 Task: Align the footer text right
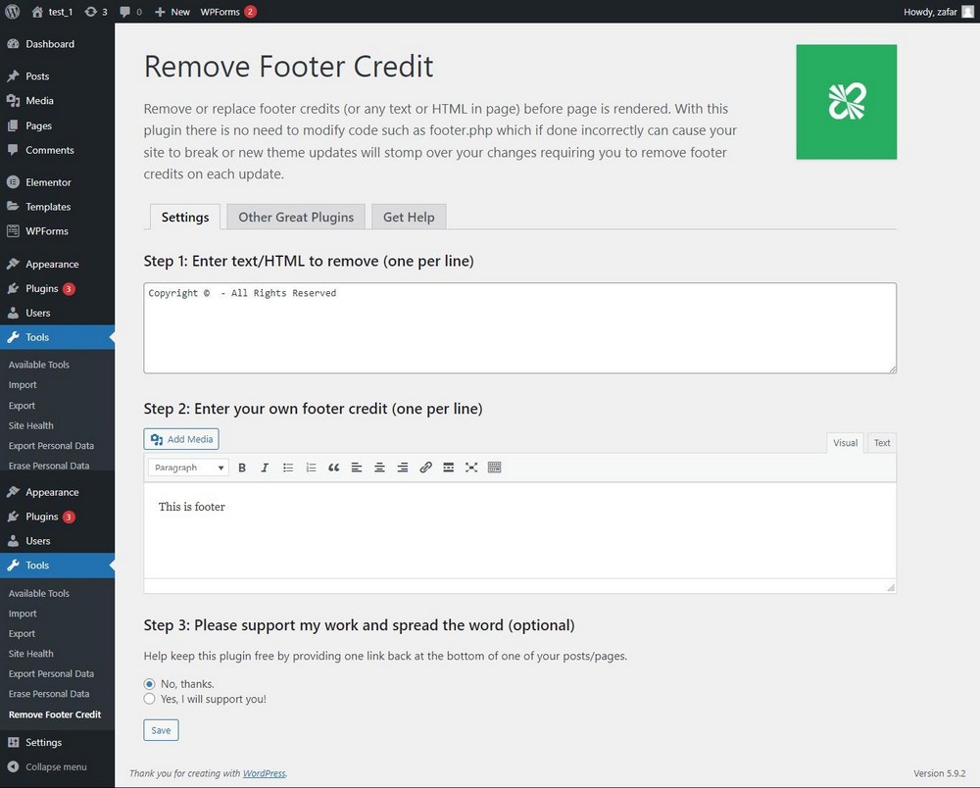point(403,468)
